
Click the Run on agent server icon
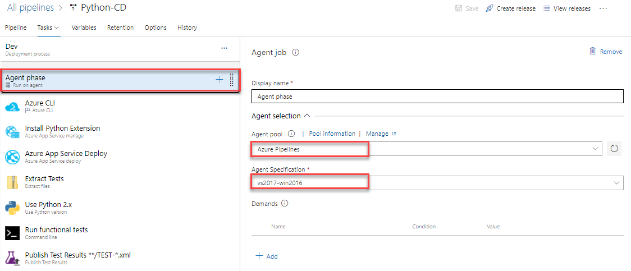[8, 85]
